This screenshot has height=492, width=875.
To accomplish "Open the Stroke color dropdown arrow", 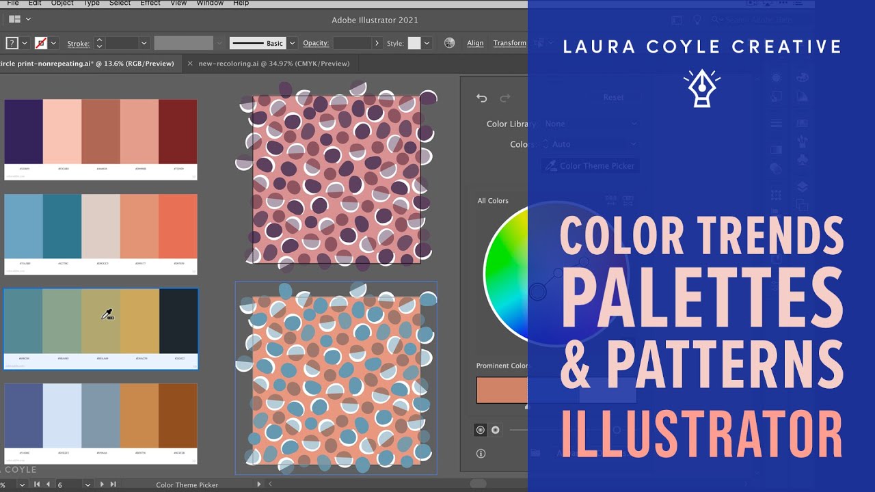I will pyautogui.click(x=53, y=43).
